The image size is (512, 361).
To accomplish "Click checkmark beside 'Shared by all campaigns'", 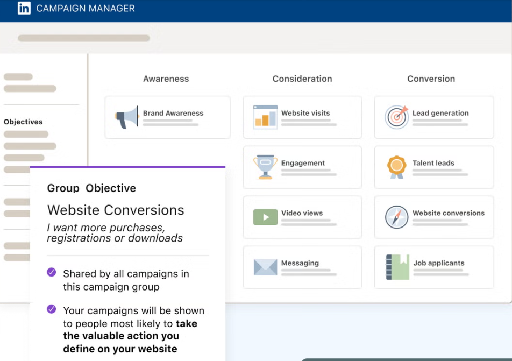I will tap(51, 272).
